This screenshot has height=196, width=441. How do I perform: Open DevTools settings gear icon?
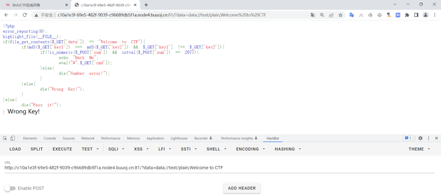420,138
